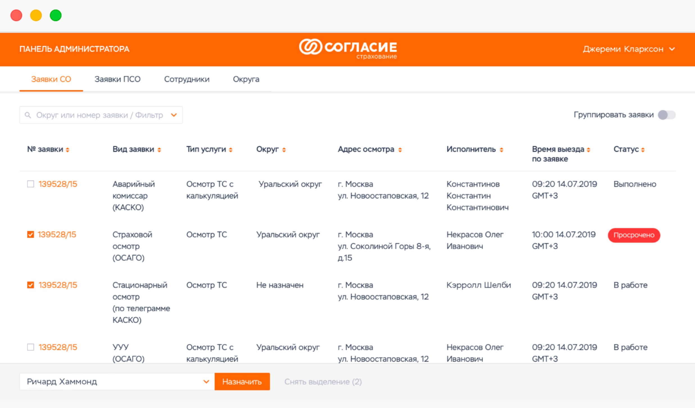Click the Просрочено status badge
695x408 pixels.
634,235
